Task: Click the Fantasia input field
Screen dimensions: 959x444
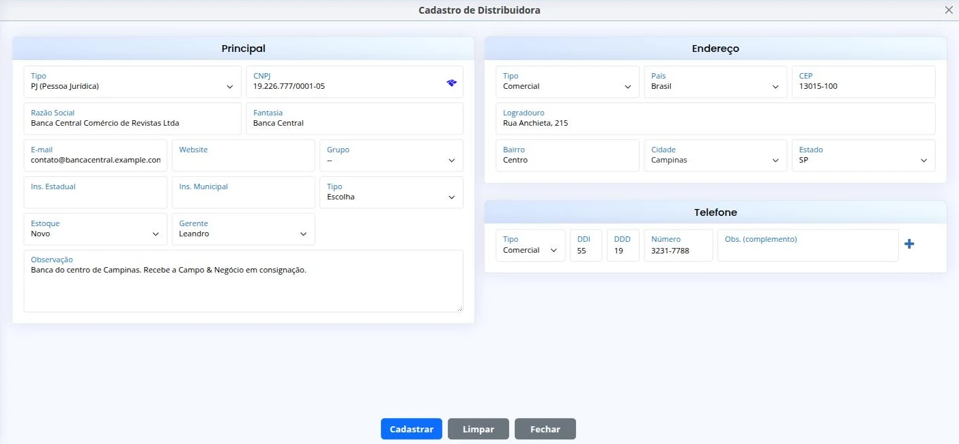Action: (x=355, y=119)
